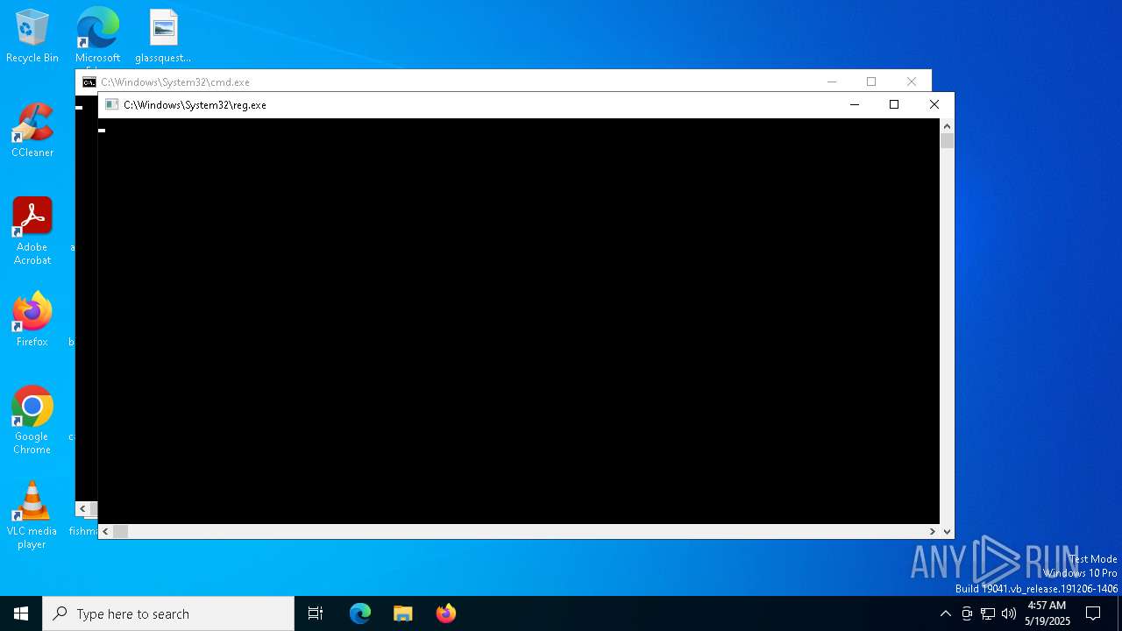This screenshot has width=1122, height=631.
Task: Close the reg.exe window
Action: pyautogui.click(x=934, y=104)
